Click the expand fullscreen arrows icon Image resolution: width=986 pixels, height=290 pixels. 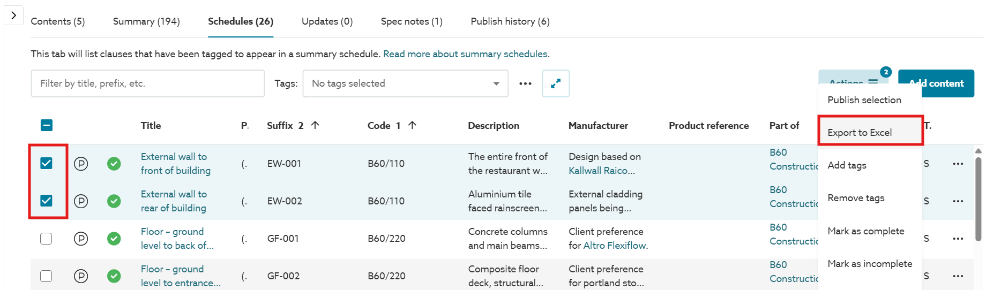click(555, 83)
